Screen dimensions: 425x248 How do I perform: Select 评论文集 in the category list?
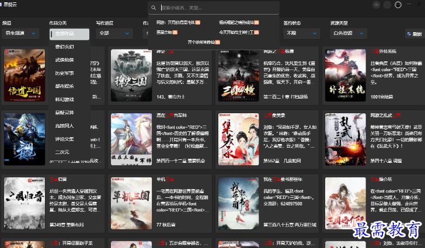69,139
